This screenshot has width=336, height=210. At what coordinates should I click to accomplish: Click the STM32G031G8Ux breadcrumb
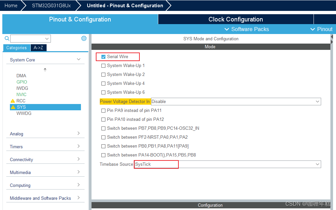(52, 6)
